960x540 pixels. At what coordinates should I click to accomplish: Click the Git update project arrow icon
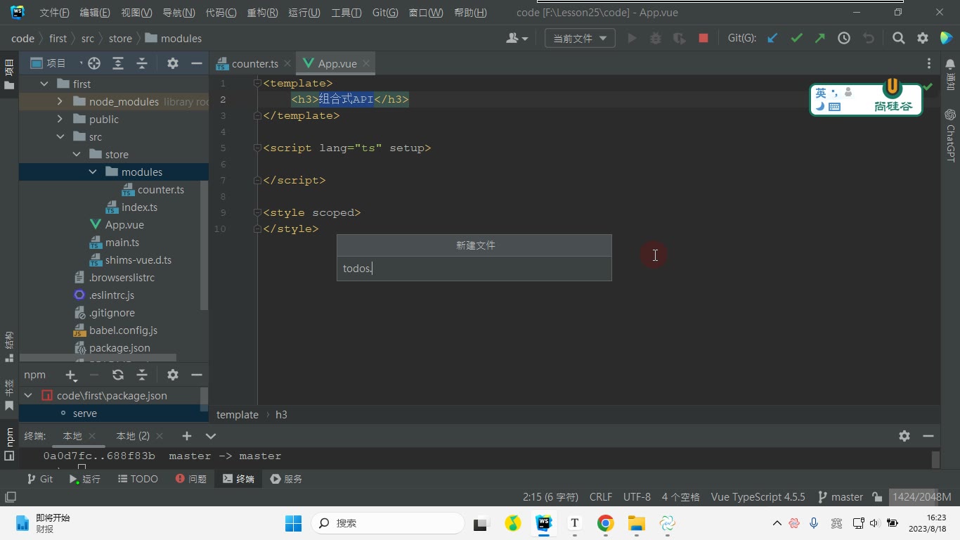coord(772,39)
